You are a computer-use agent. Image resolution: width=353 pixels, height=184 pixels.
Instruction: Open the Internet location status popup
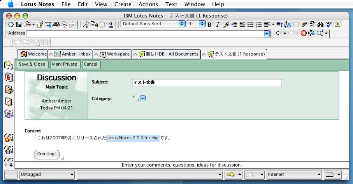(x=294, y=175)
